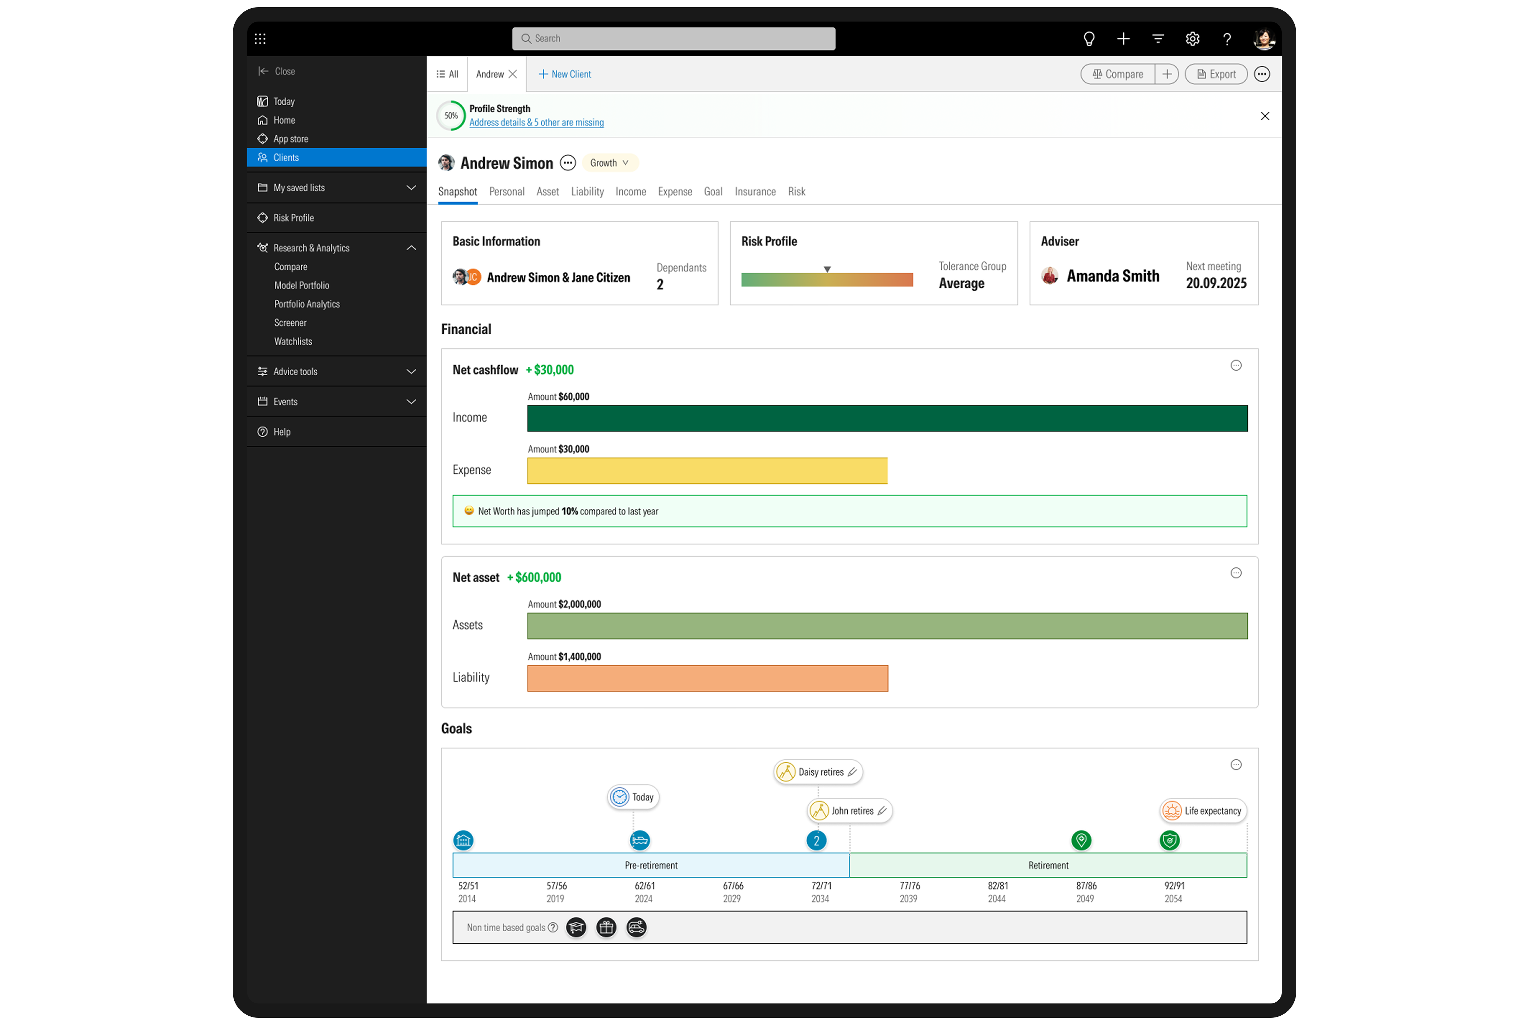The image size is (1529, 1025).
Task: Click the Export button
Action: 1216,74
